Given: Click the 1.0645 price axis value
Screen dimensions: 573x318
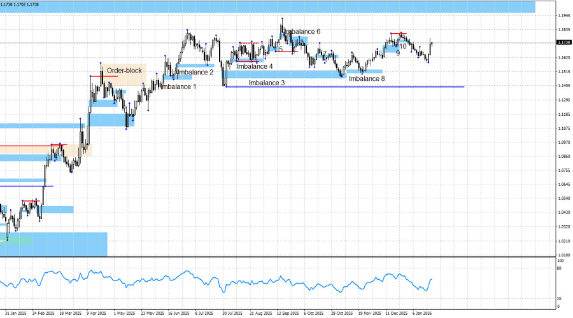Looking at the screenshot, I should 564,184.
